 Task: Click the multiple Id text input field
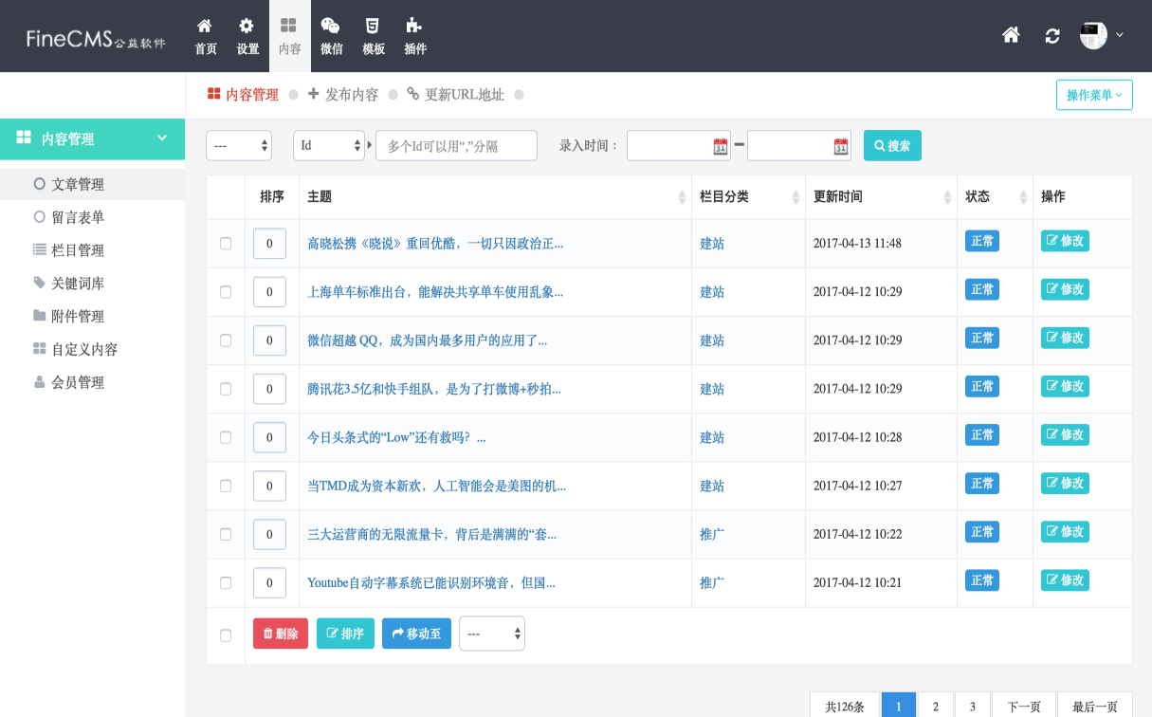click(x=456, y=146)
